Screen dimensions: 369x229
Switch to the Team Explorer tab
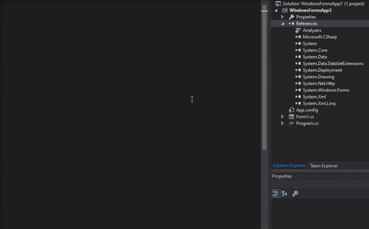324,166
